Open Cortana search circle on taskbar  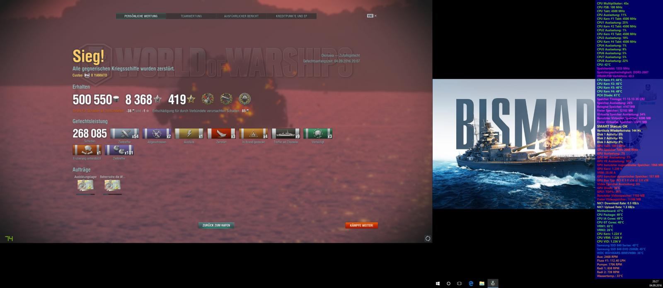coord(448,283)
